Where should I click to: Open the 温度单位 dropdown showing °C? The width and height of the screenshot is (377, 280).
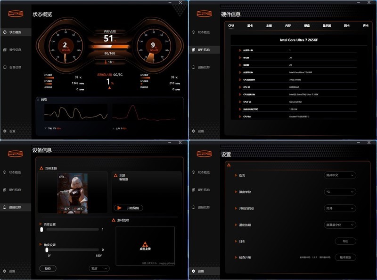pyautogui.click(x=340, y=192)
